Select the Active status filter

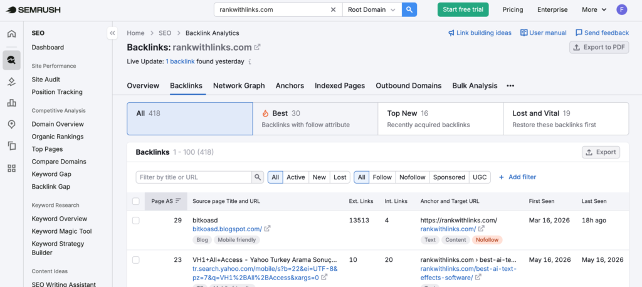click(x=296, y=177)
